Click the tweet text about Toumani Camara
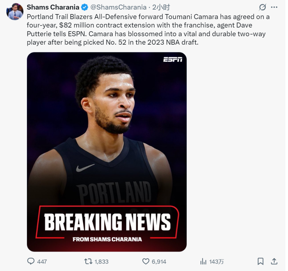The height and width of the screenshot is (271, 288). (x=147, y=29)
